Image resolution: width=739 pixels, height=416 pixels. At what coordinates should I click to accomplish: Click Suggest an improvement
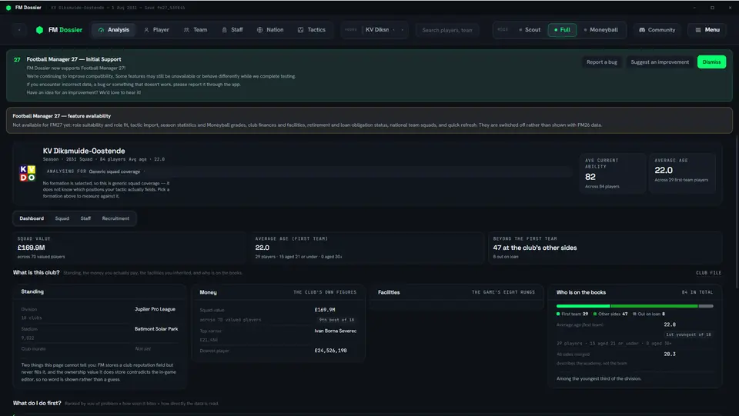point(660,62)
